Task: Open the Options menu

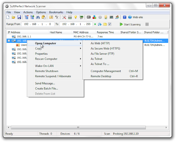Action: pos(41,12)
